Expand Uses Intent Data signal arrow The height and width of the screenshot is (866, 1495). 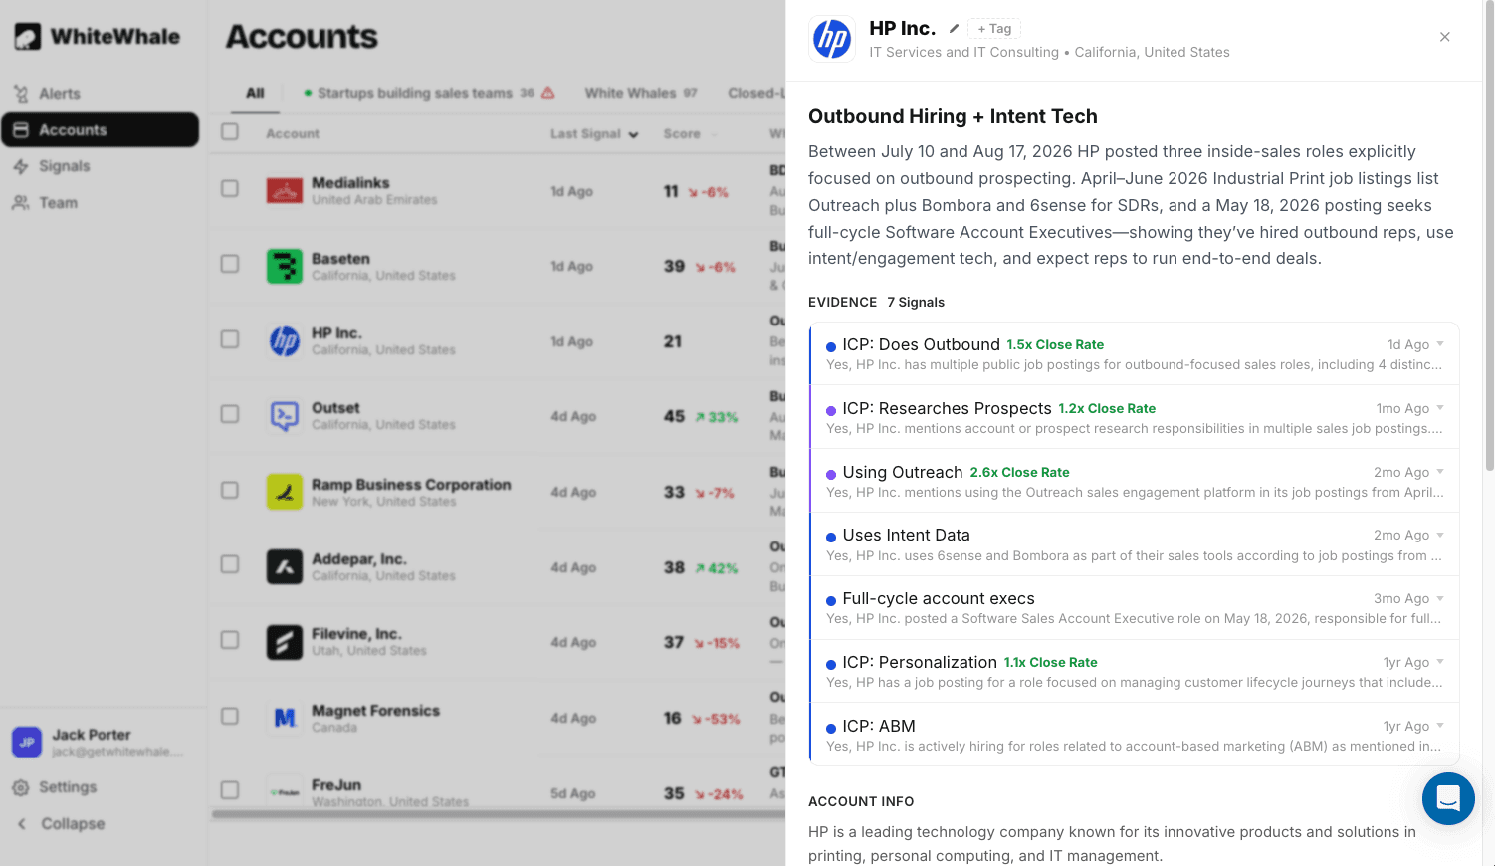point(1440,535)
